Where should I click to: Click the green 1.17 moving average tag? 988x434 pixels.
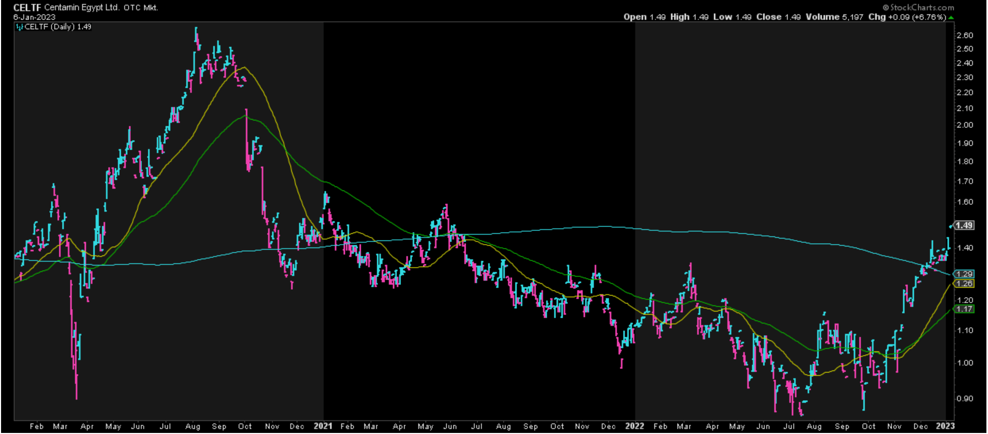(964, 309)
